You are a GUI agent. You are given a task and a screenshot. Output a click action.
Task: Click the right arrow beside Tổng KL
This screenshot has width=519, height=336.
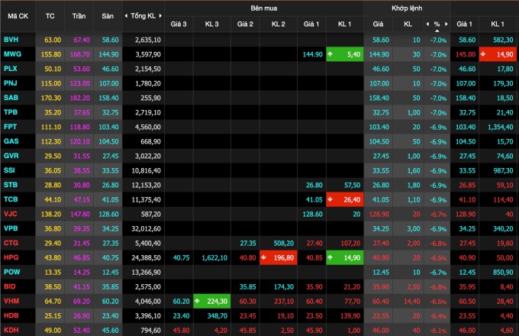pyautogui.click(x=160, y=16)
